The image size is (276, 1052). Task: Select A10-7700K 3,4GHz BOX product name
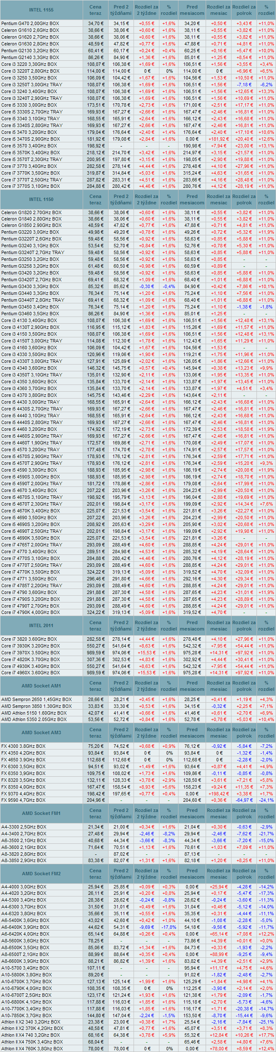[x=27, y=1009]
